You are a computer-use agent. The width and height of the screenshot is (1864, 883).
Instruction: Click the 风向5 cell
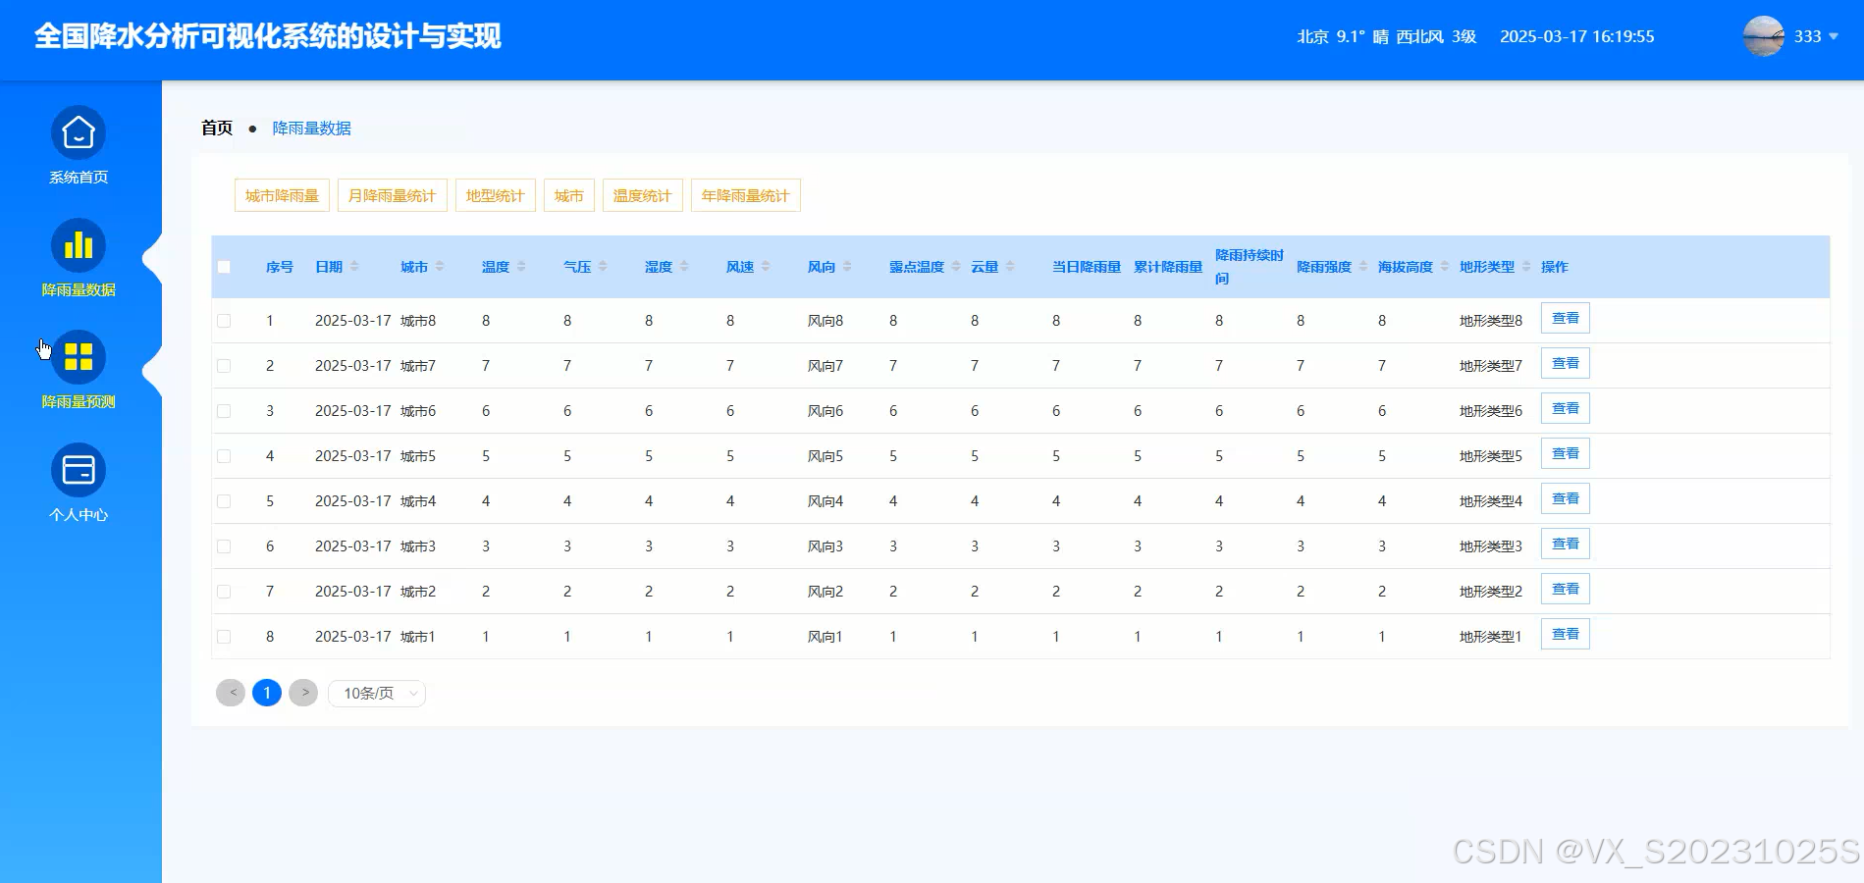(x=825, y=456)
